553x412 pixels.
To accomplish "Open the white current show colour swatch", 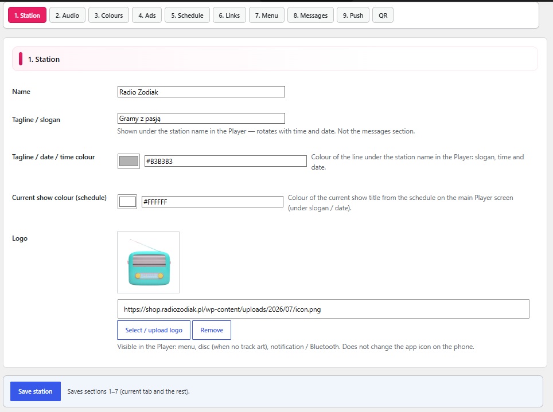I will pos(127,202).
